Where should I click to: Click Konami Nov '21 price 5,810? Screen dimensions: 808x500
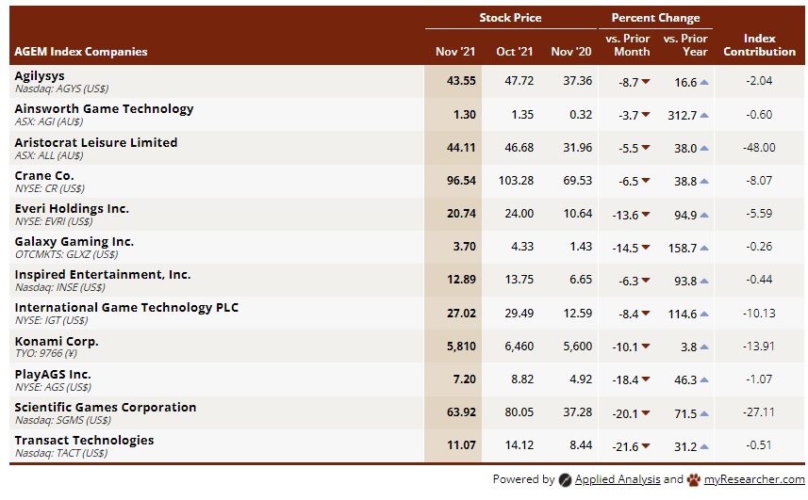click(x=461, y=347)
